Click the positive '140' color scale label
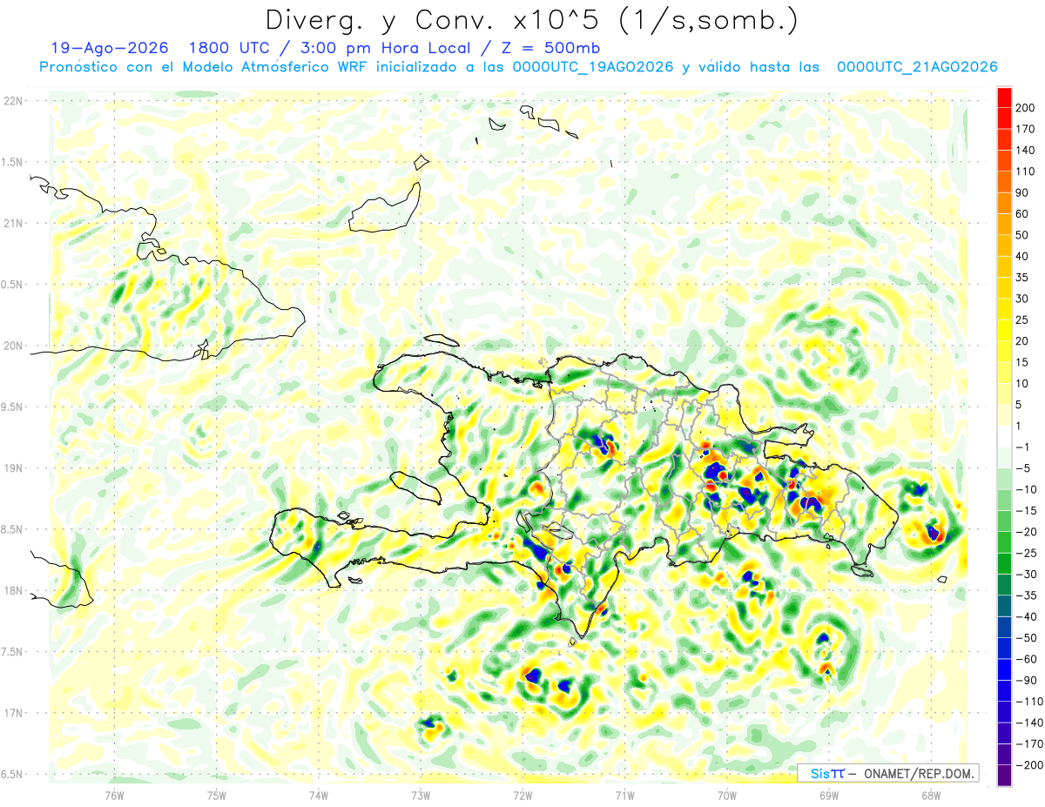Image resolution: width=1045 pixels, height=807 pixels. pyautogui.click(x=1024, y=150)
